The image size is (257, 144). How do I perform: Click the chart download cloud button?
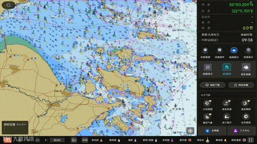tap(212, 85)
